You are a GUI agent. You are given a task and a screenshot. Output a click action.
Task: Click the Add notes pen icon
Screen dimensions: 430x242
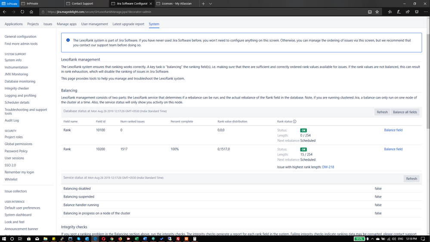coord(399,12)
